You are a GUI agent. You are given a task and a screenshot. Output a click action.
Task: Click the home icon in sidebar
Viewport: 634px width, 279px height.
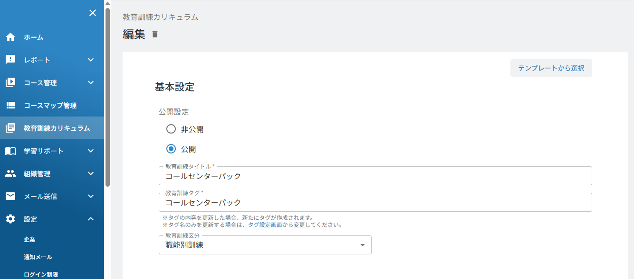[x=10, y=37]
